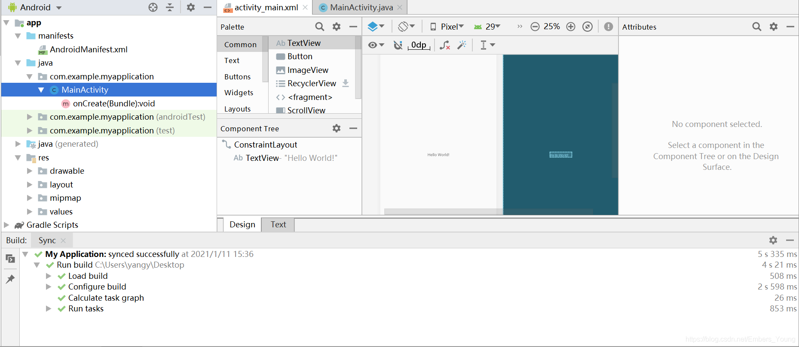Open AndroidManifest.xml file
Viewport: 799px width, 347px height.
tap(89, 49)
